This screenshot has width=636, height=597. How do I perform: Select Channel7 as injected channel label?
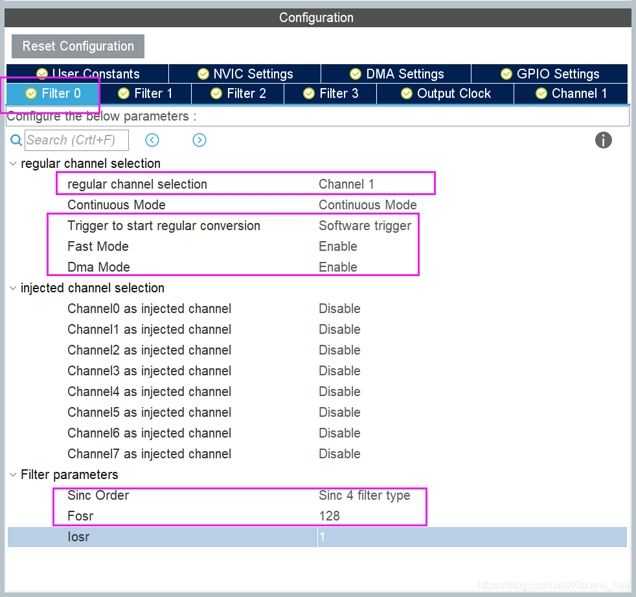pyautogui.click(x=149, y=454)
